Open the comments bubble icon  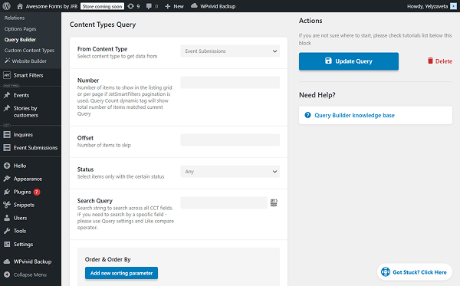point(149,6)
